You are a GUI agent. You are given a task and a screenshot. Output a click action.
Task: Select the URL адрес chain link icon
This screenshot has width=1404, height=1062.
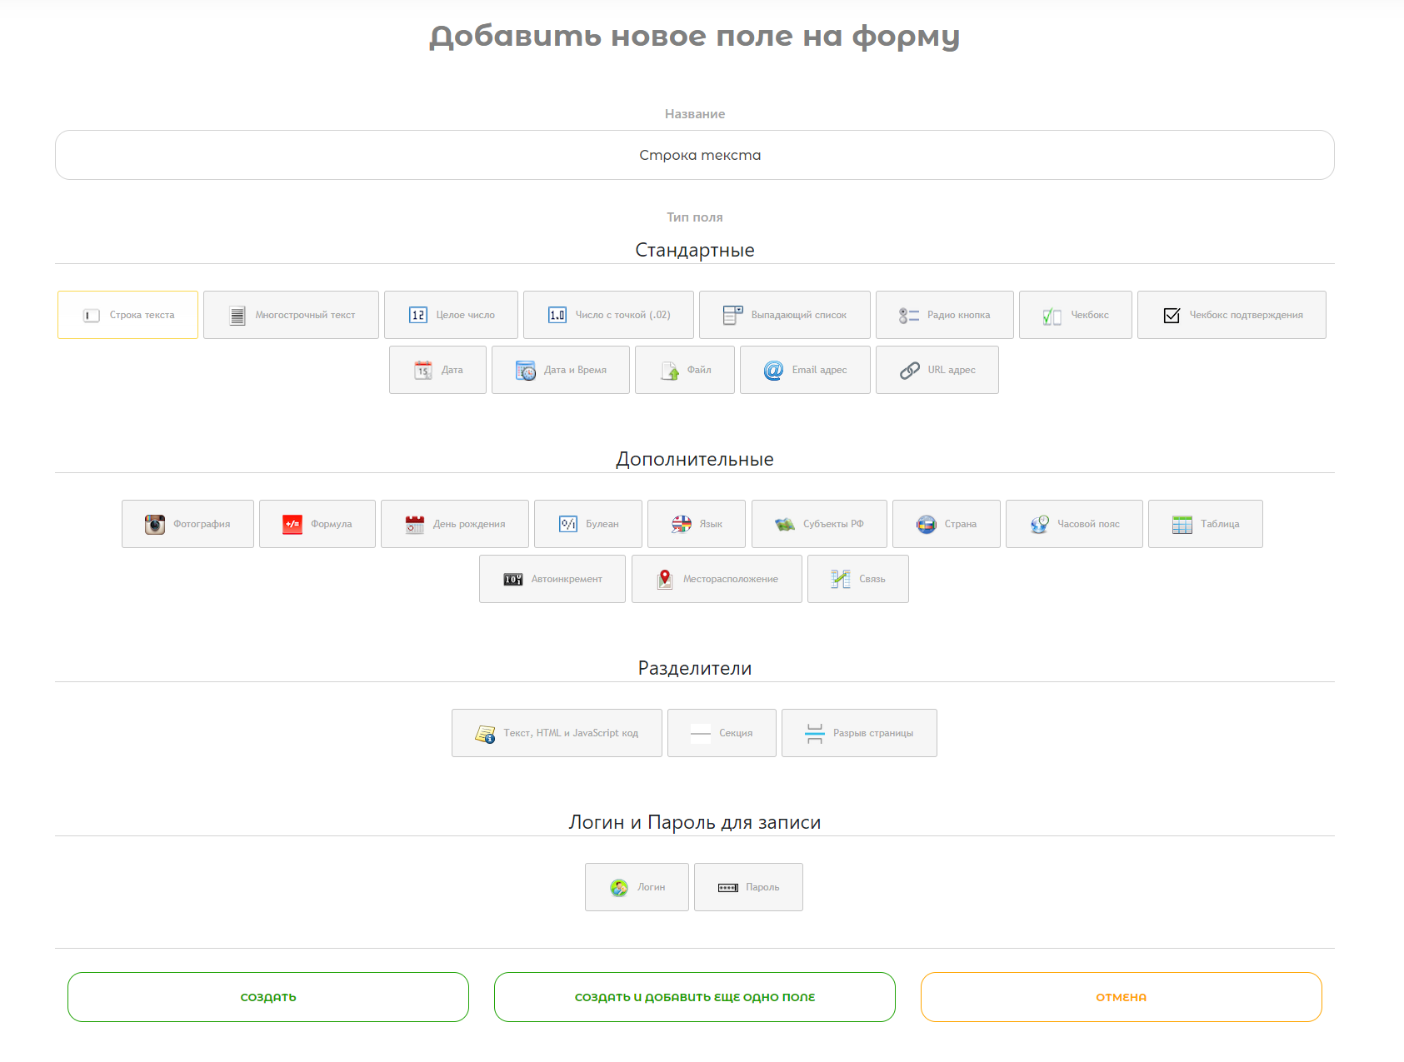coord(909,370)
